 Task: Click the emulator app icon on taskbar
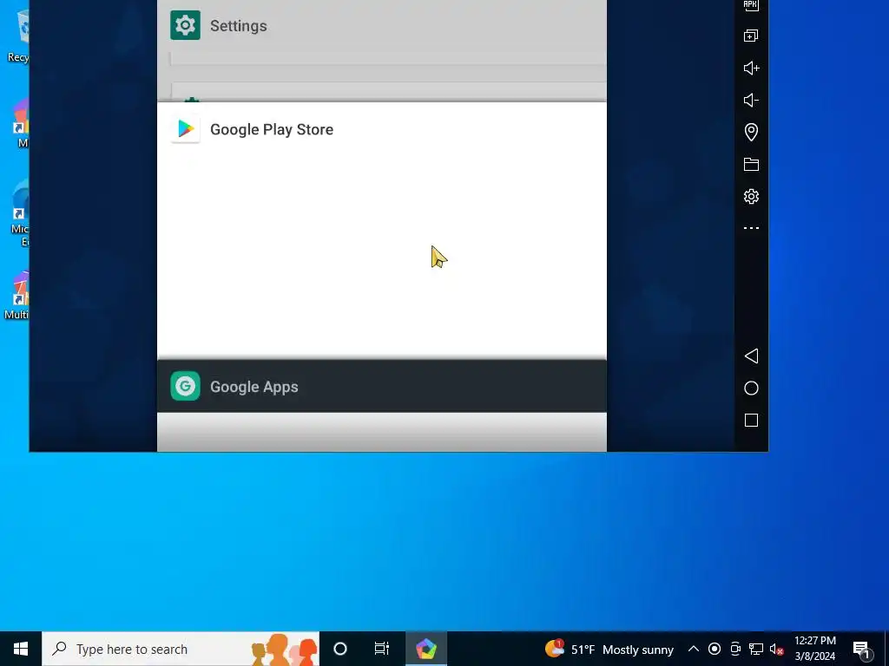click(425, 649)
